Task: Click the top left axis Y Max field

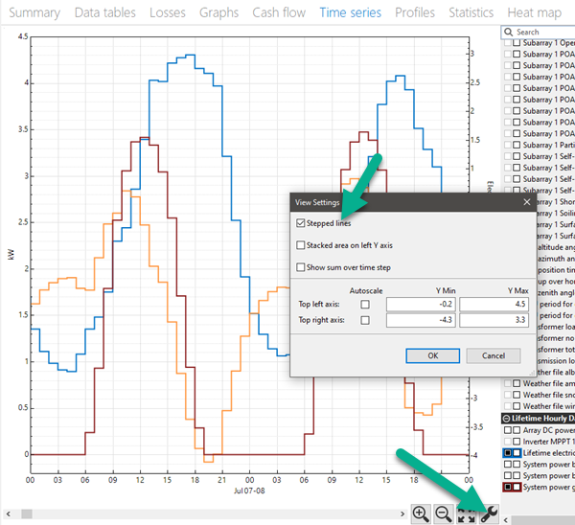Action: tap(495, 305)
